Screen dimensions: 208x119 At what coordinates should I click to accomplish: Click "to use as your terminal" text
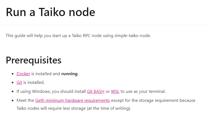[143, 91]
